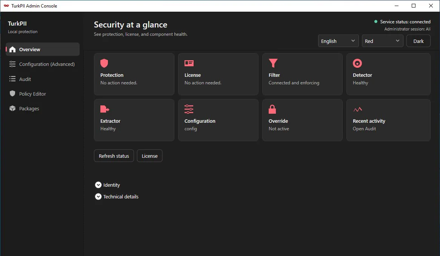This screenshot has height=256, width=440.
Task: Minimize the TurkPII Admin Console window
Action: (397, 6)
